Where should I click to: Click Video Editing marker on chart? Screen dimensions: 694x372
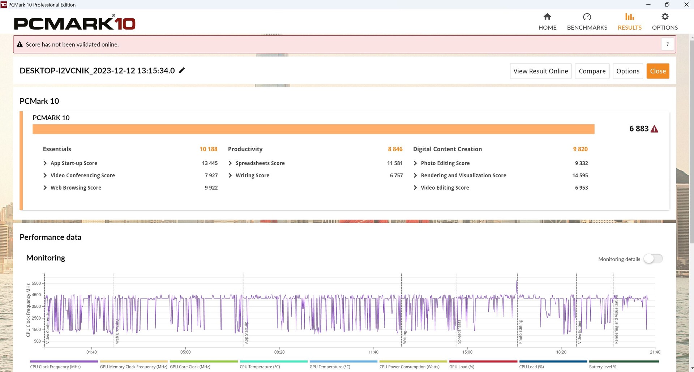coord(579,332)
